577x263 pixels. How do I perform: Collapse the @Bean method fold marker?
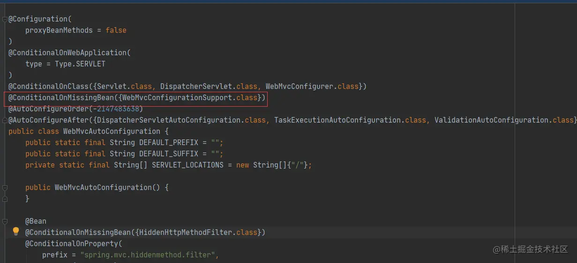[4, 221]
